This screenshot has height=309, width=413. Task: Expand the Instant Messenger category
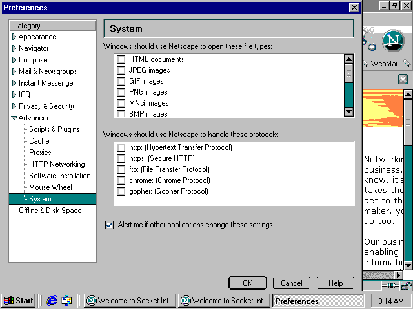[x=14, y=83]
